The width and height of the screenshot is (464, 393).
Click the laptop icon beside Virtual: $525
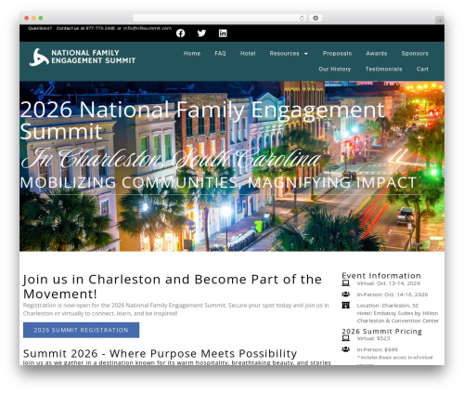346,338
